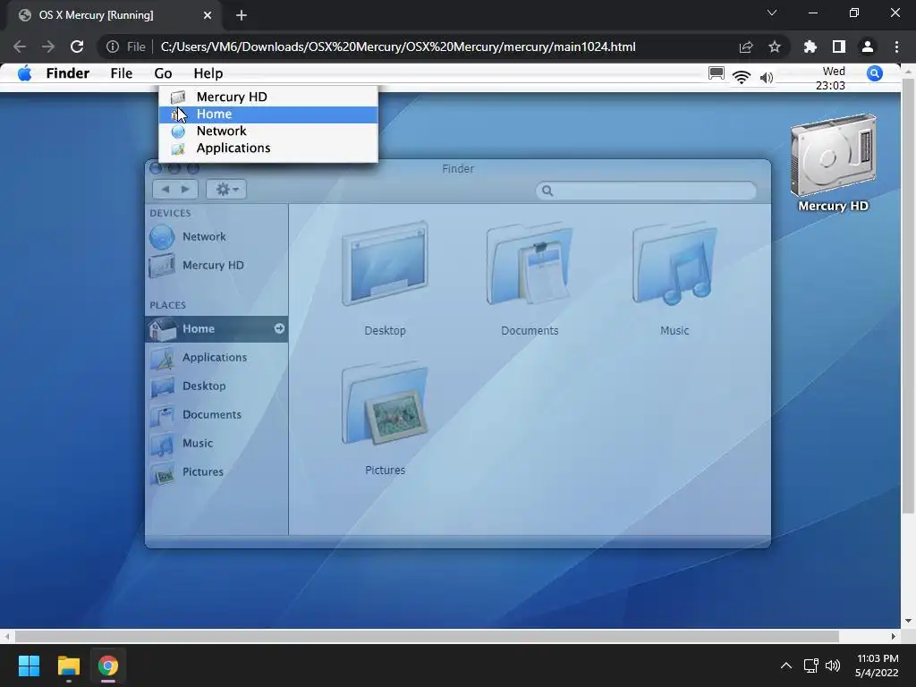Select Mercury HD in Devices sidebar
The image size is (916, 687).
tap(216, 265)
